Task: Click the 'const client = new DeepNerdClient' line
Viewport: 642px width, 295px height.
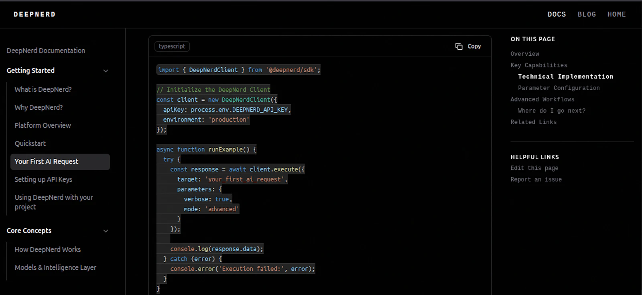Action: point(217,100)
